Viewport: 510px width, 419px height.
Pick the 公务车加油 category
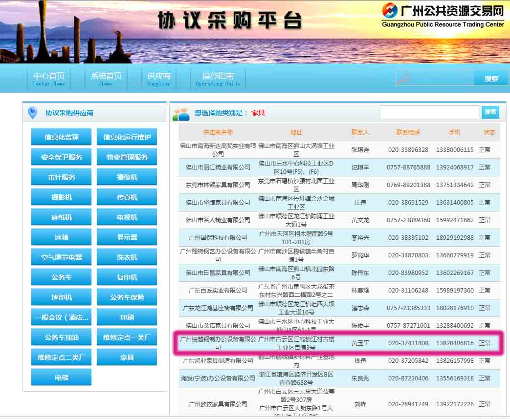pos(62,337)
